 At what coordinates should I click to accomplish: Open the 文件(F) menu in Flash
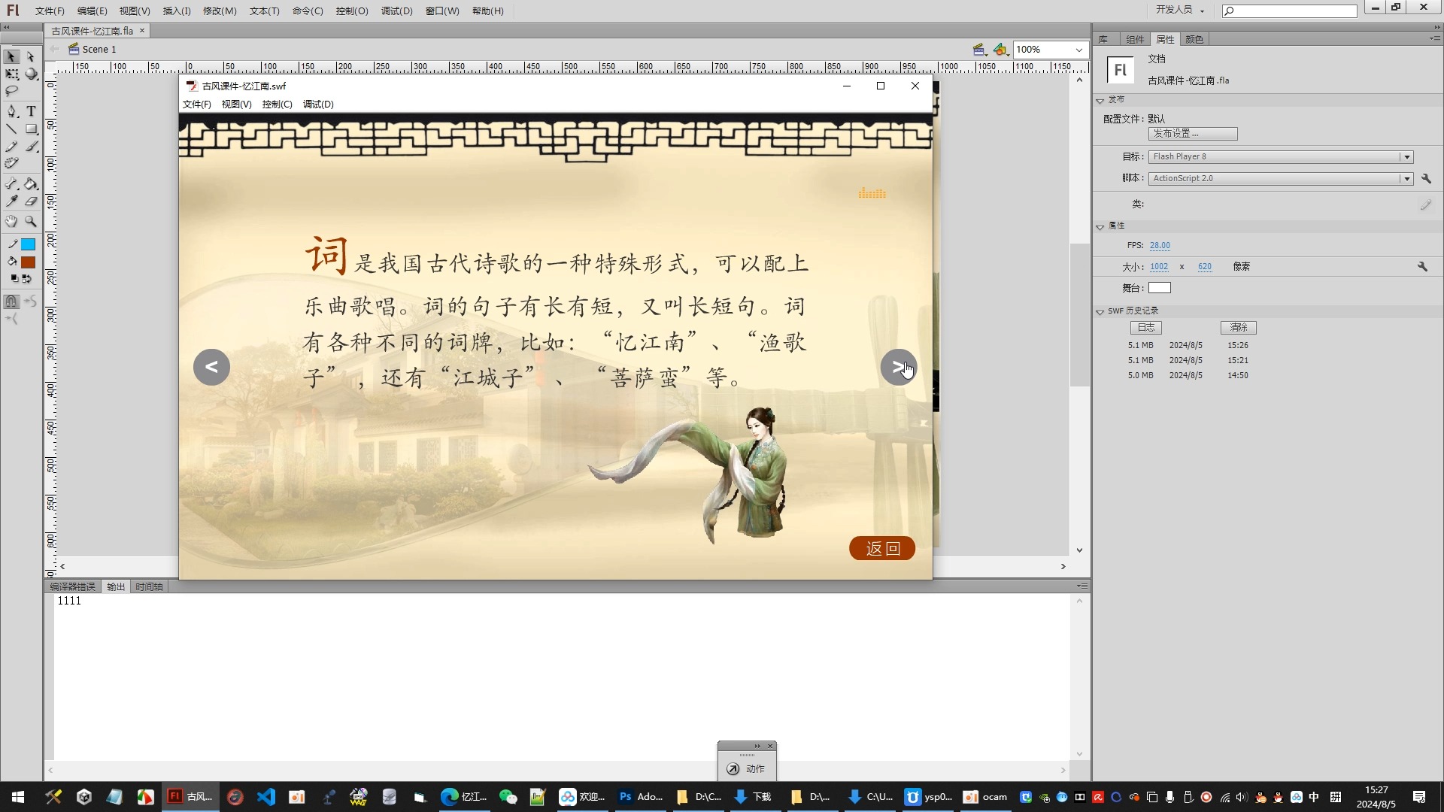tap(50, 11)
